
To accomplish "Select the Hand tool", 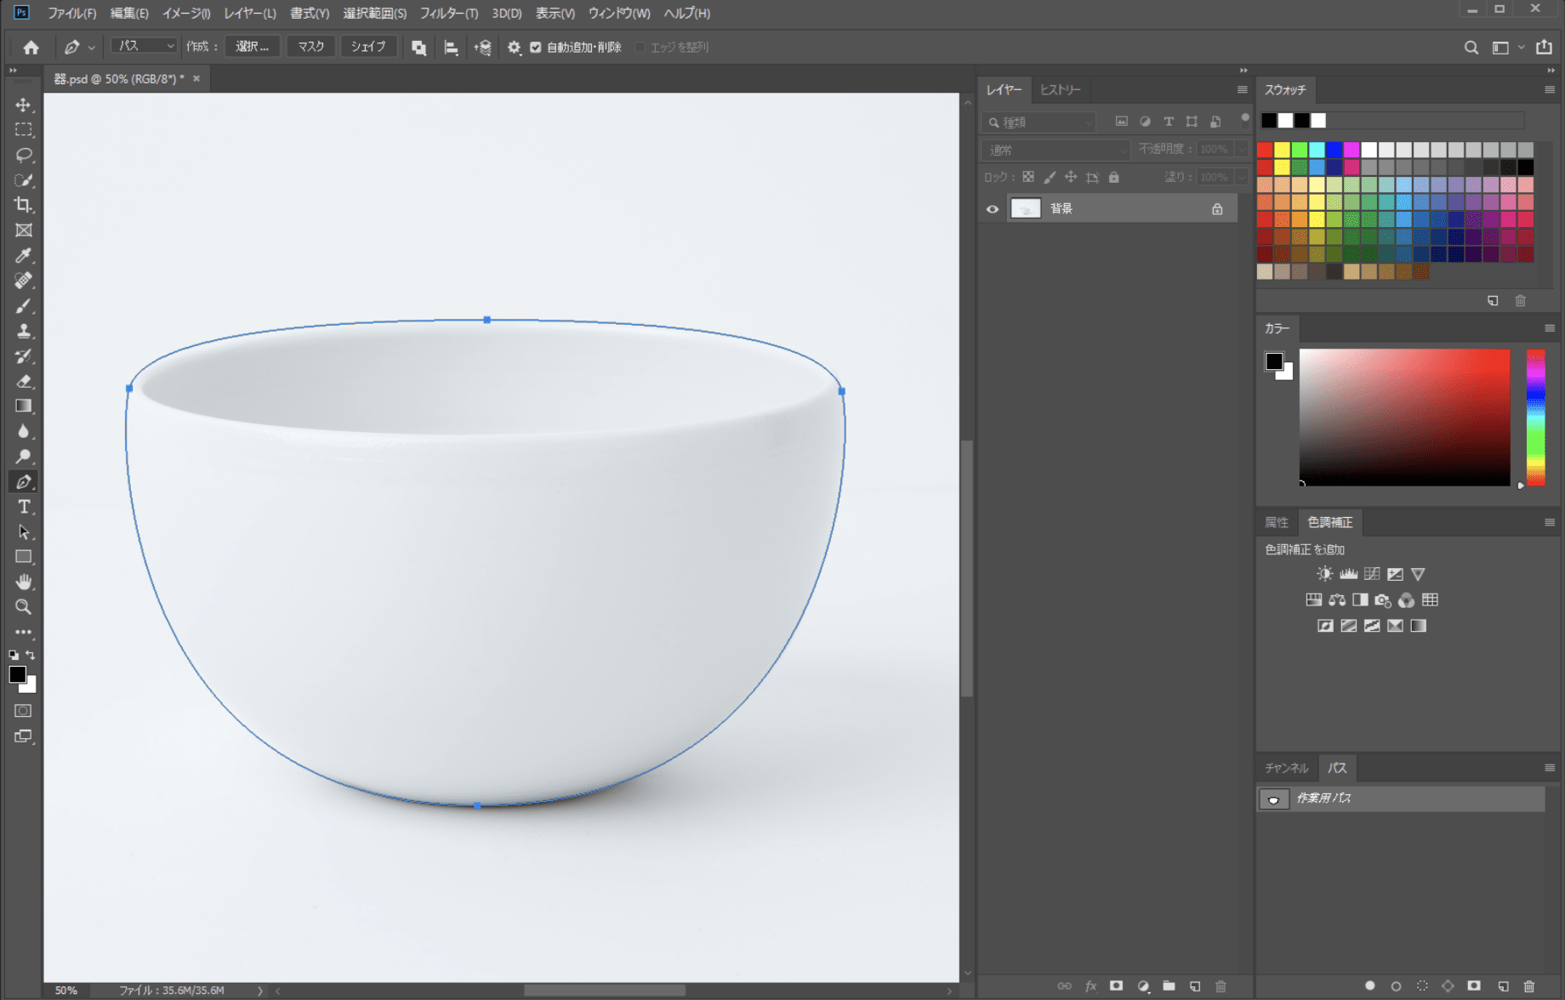I will (x=23, y=582).
